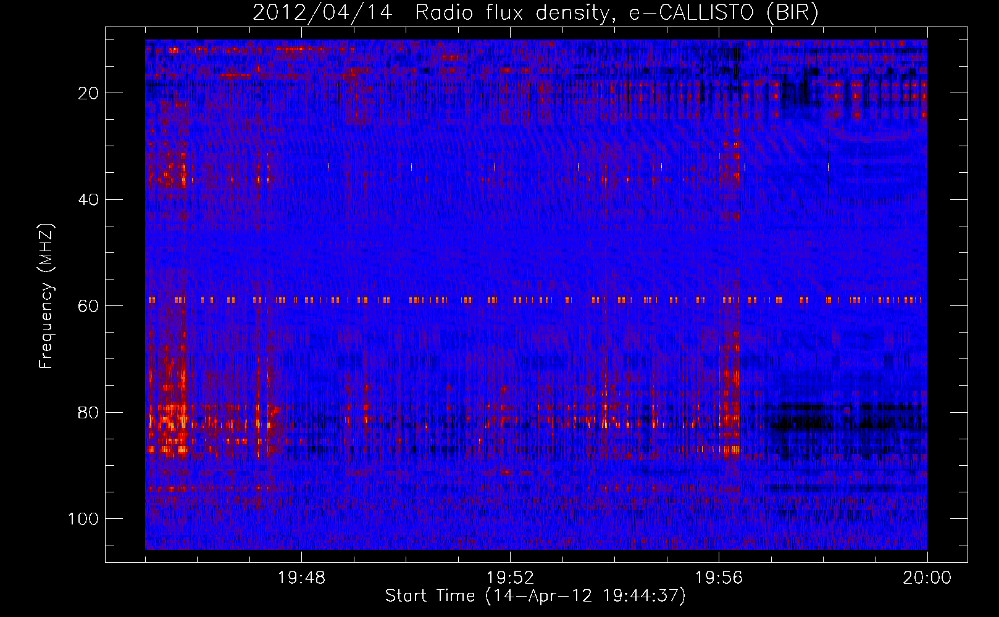
Task: Click the x-axis time label '19:48'
Action: [301, 578]
